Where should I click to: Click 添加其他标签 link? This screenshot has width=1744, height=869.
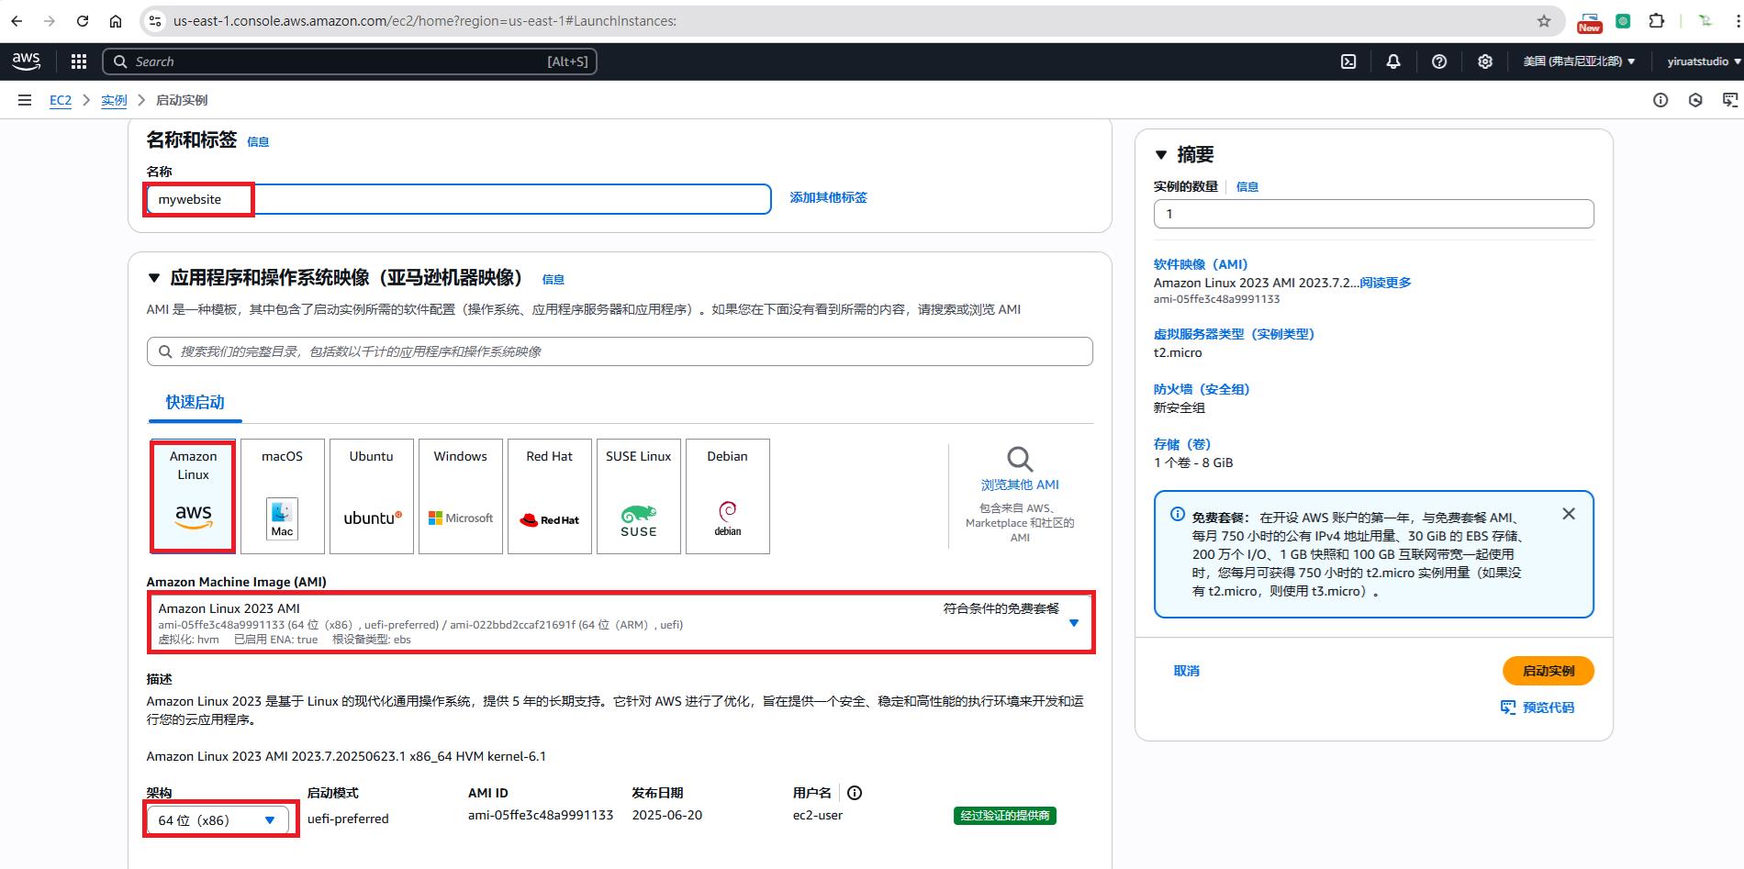pyautogui.click(x=828, y=197)
